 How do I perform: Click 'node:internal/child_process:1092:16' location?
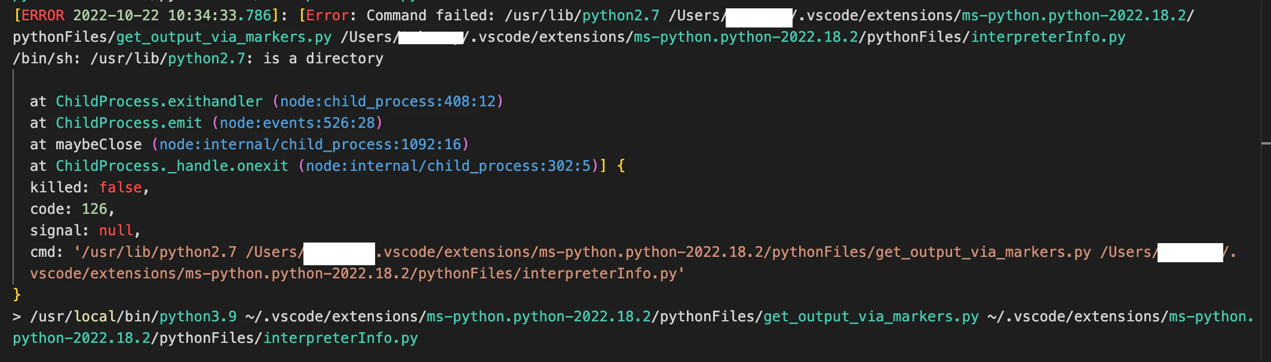[x=310, y=145]
